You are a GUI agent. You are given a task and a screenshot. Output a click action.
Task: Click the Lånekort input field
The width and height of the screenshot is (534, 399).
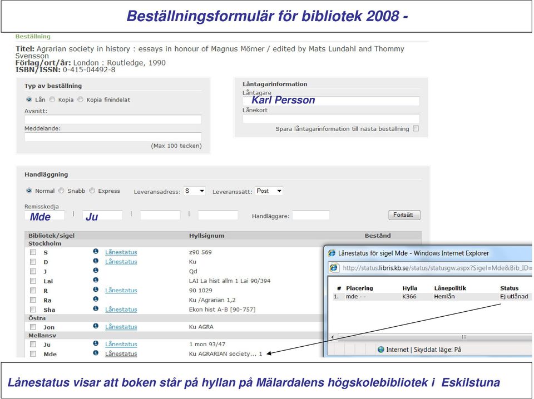tap(331, 118)
